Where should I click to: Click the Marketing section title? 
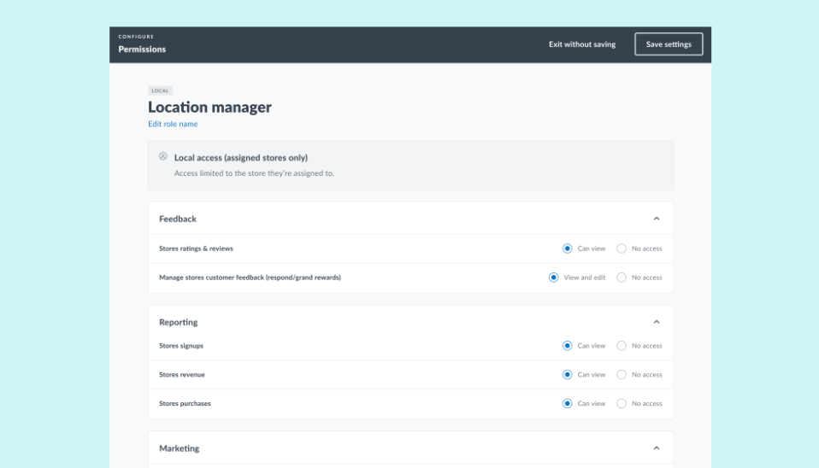(180, 448)
